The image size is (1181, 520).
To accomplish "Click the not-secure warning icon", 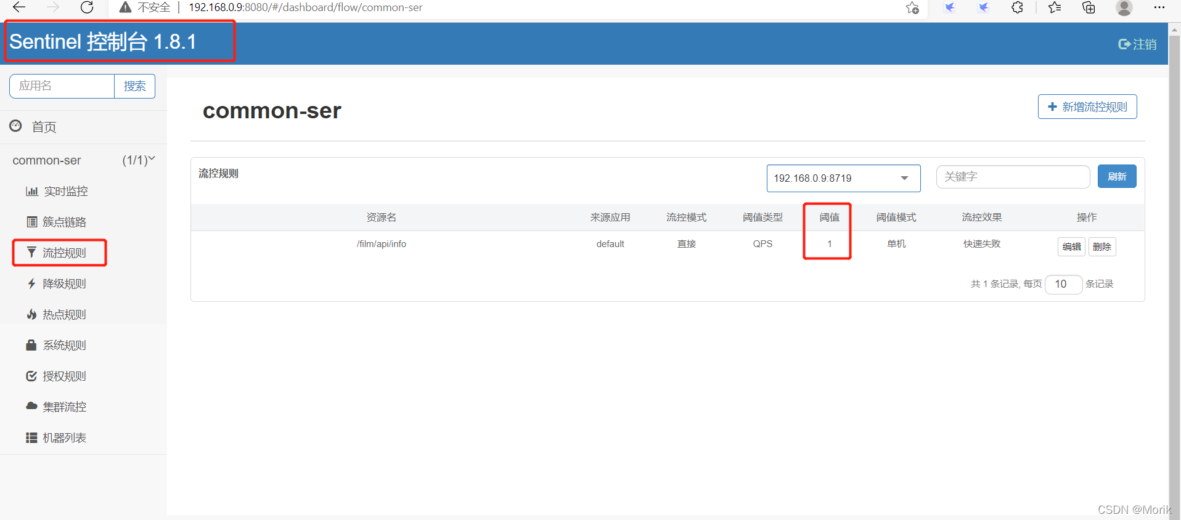I will coord(125,7).
